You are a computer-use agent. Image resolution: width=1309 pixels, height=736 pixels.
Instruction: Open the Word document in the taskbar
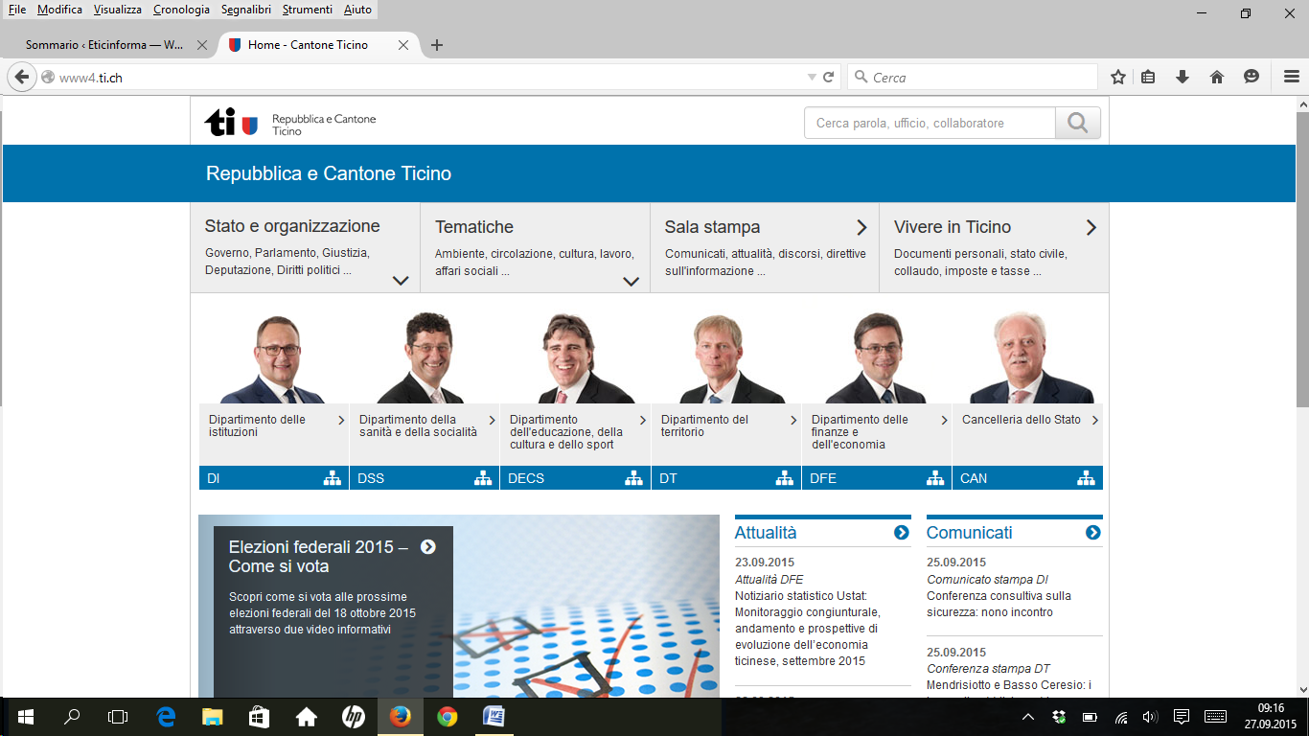(494, 717)
